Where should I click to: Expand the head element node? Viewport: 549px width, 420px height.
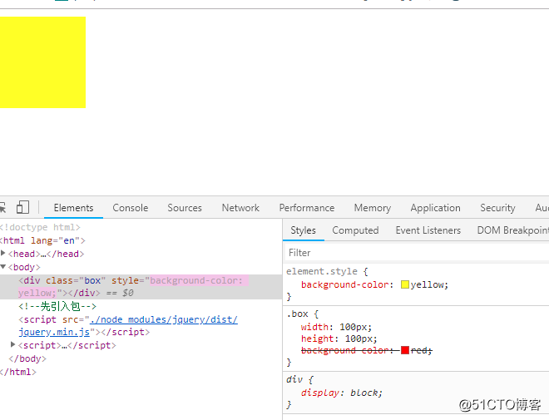pyautogui.click(x=3, y=253)
